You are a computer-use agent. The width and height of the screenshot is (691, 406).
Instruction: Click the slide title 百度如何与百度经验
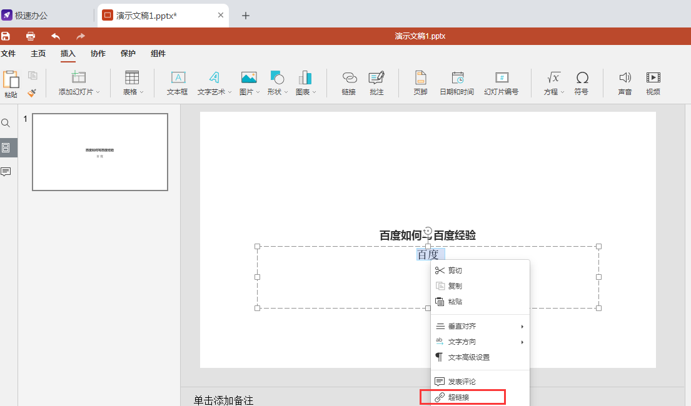click(x=428, y=235)
